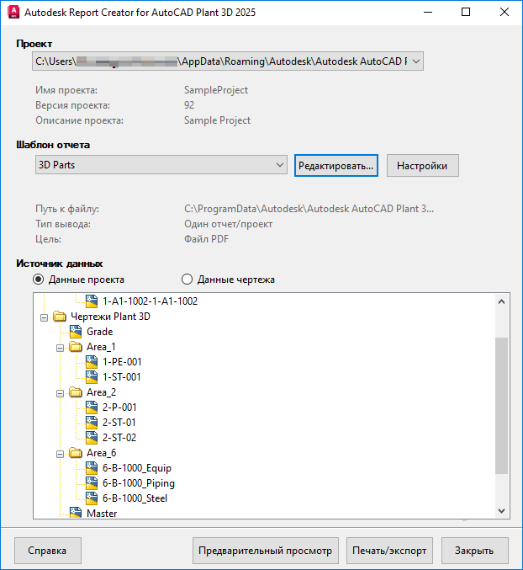Select the Area_1 folder label
This screenshot has height=570, width=523.
101,347
